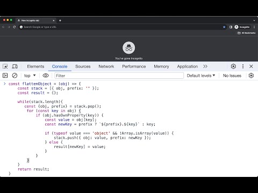This screenshot has width=258, height=193.
Task: Show the console sidebar
Action: pos(5,76)
